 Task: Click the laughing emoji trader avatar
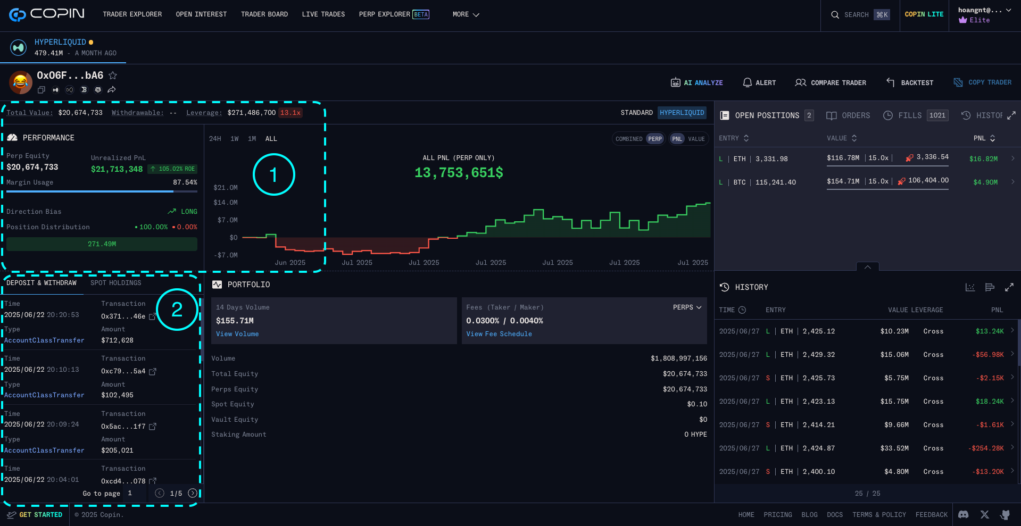coord(21,82)
